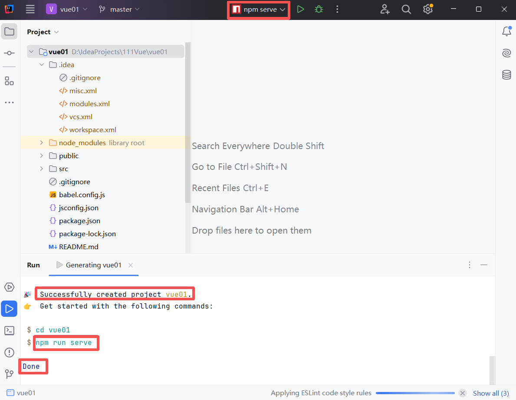Open the master git branch dropdown
This screenshot has width=516, height=400.
pyautogui.click(x=119, y=9)
